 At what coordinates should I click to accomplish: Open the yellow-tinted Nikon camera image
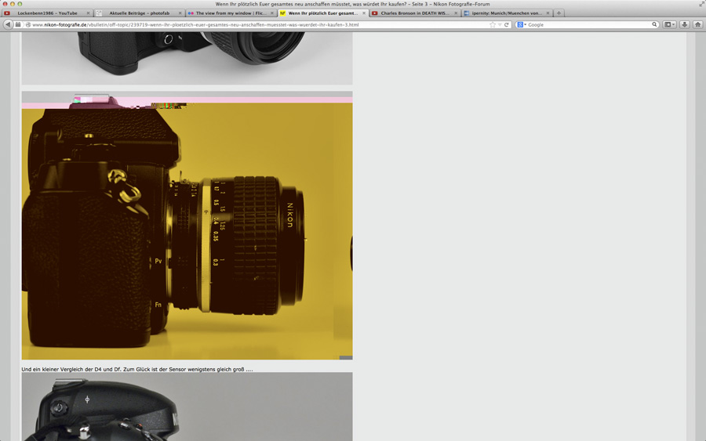click(187, 226)
